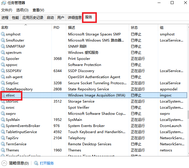This screenshot has width=189, height=168.
Task: Sort services by the 描述 column header
Action: (97, 28)
